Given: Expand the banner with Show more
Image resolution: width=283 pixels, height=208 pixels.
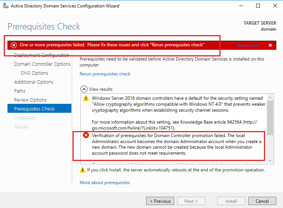Looking at the screenshot, I should pos(248,46).
